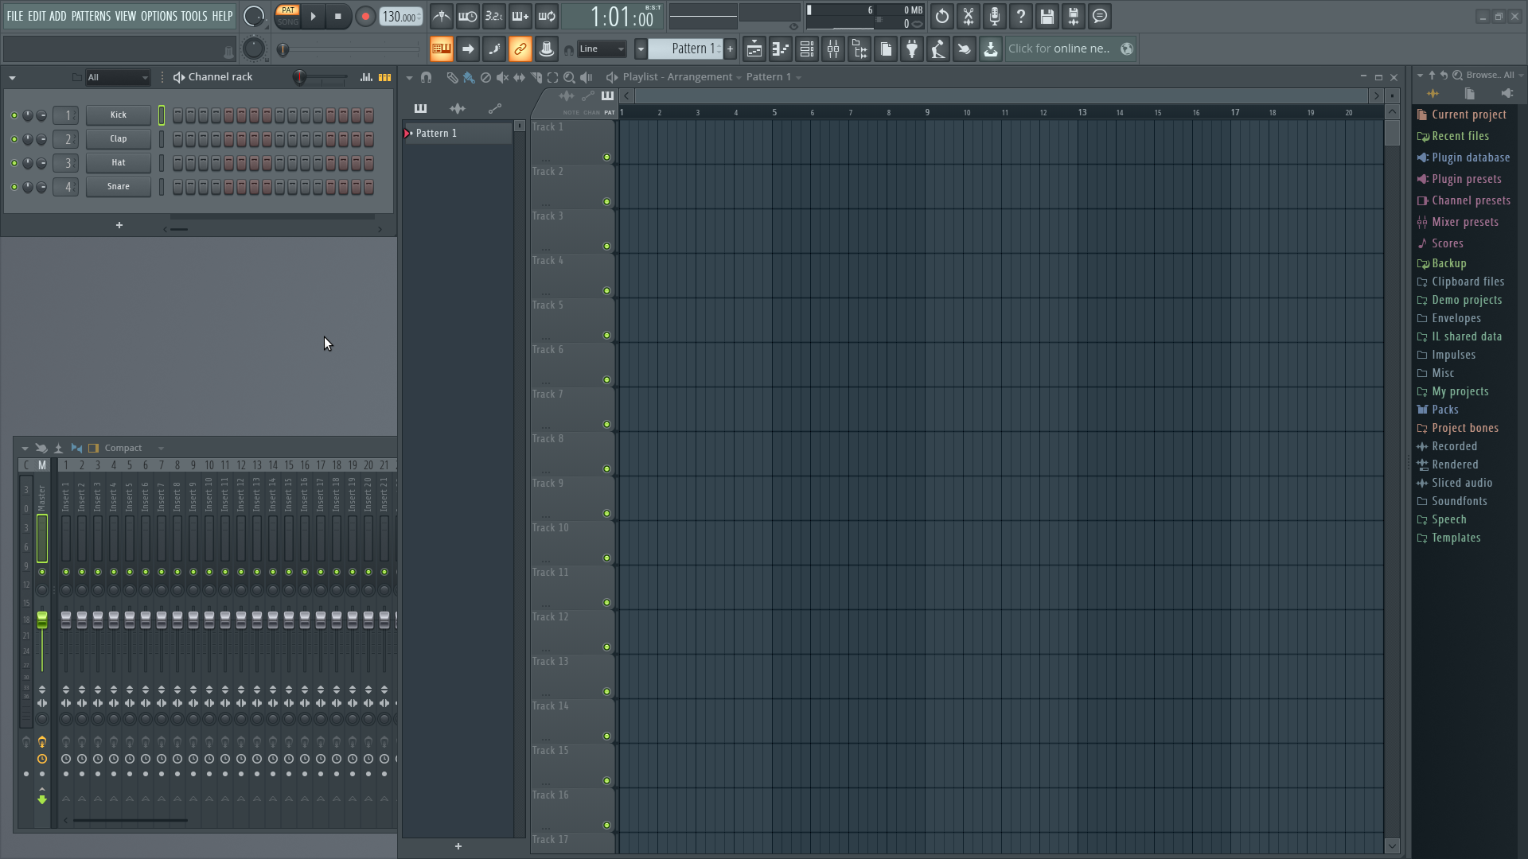Mute the Kick channel light
The image size is (1528, 859).
tap(13, 115)
